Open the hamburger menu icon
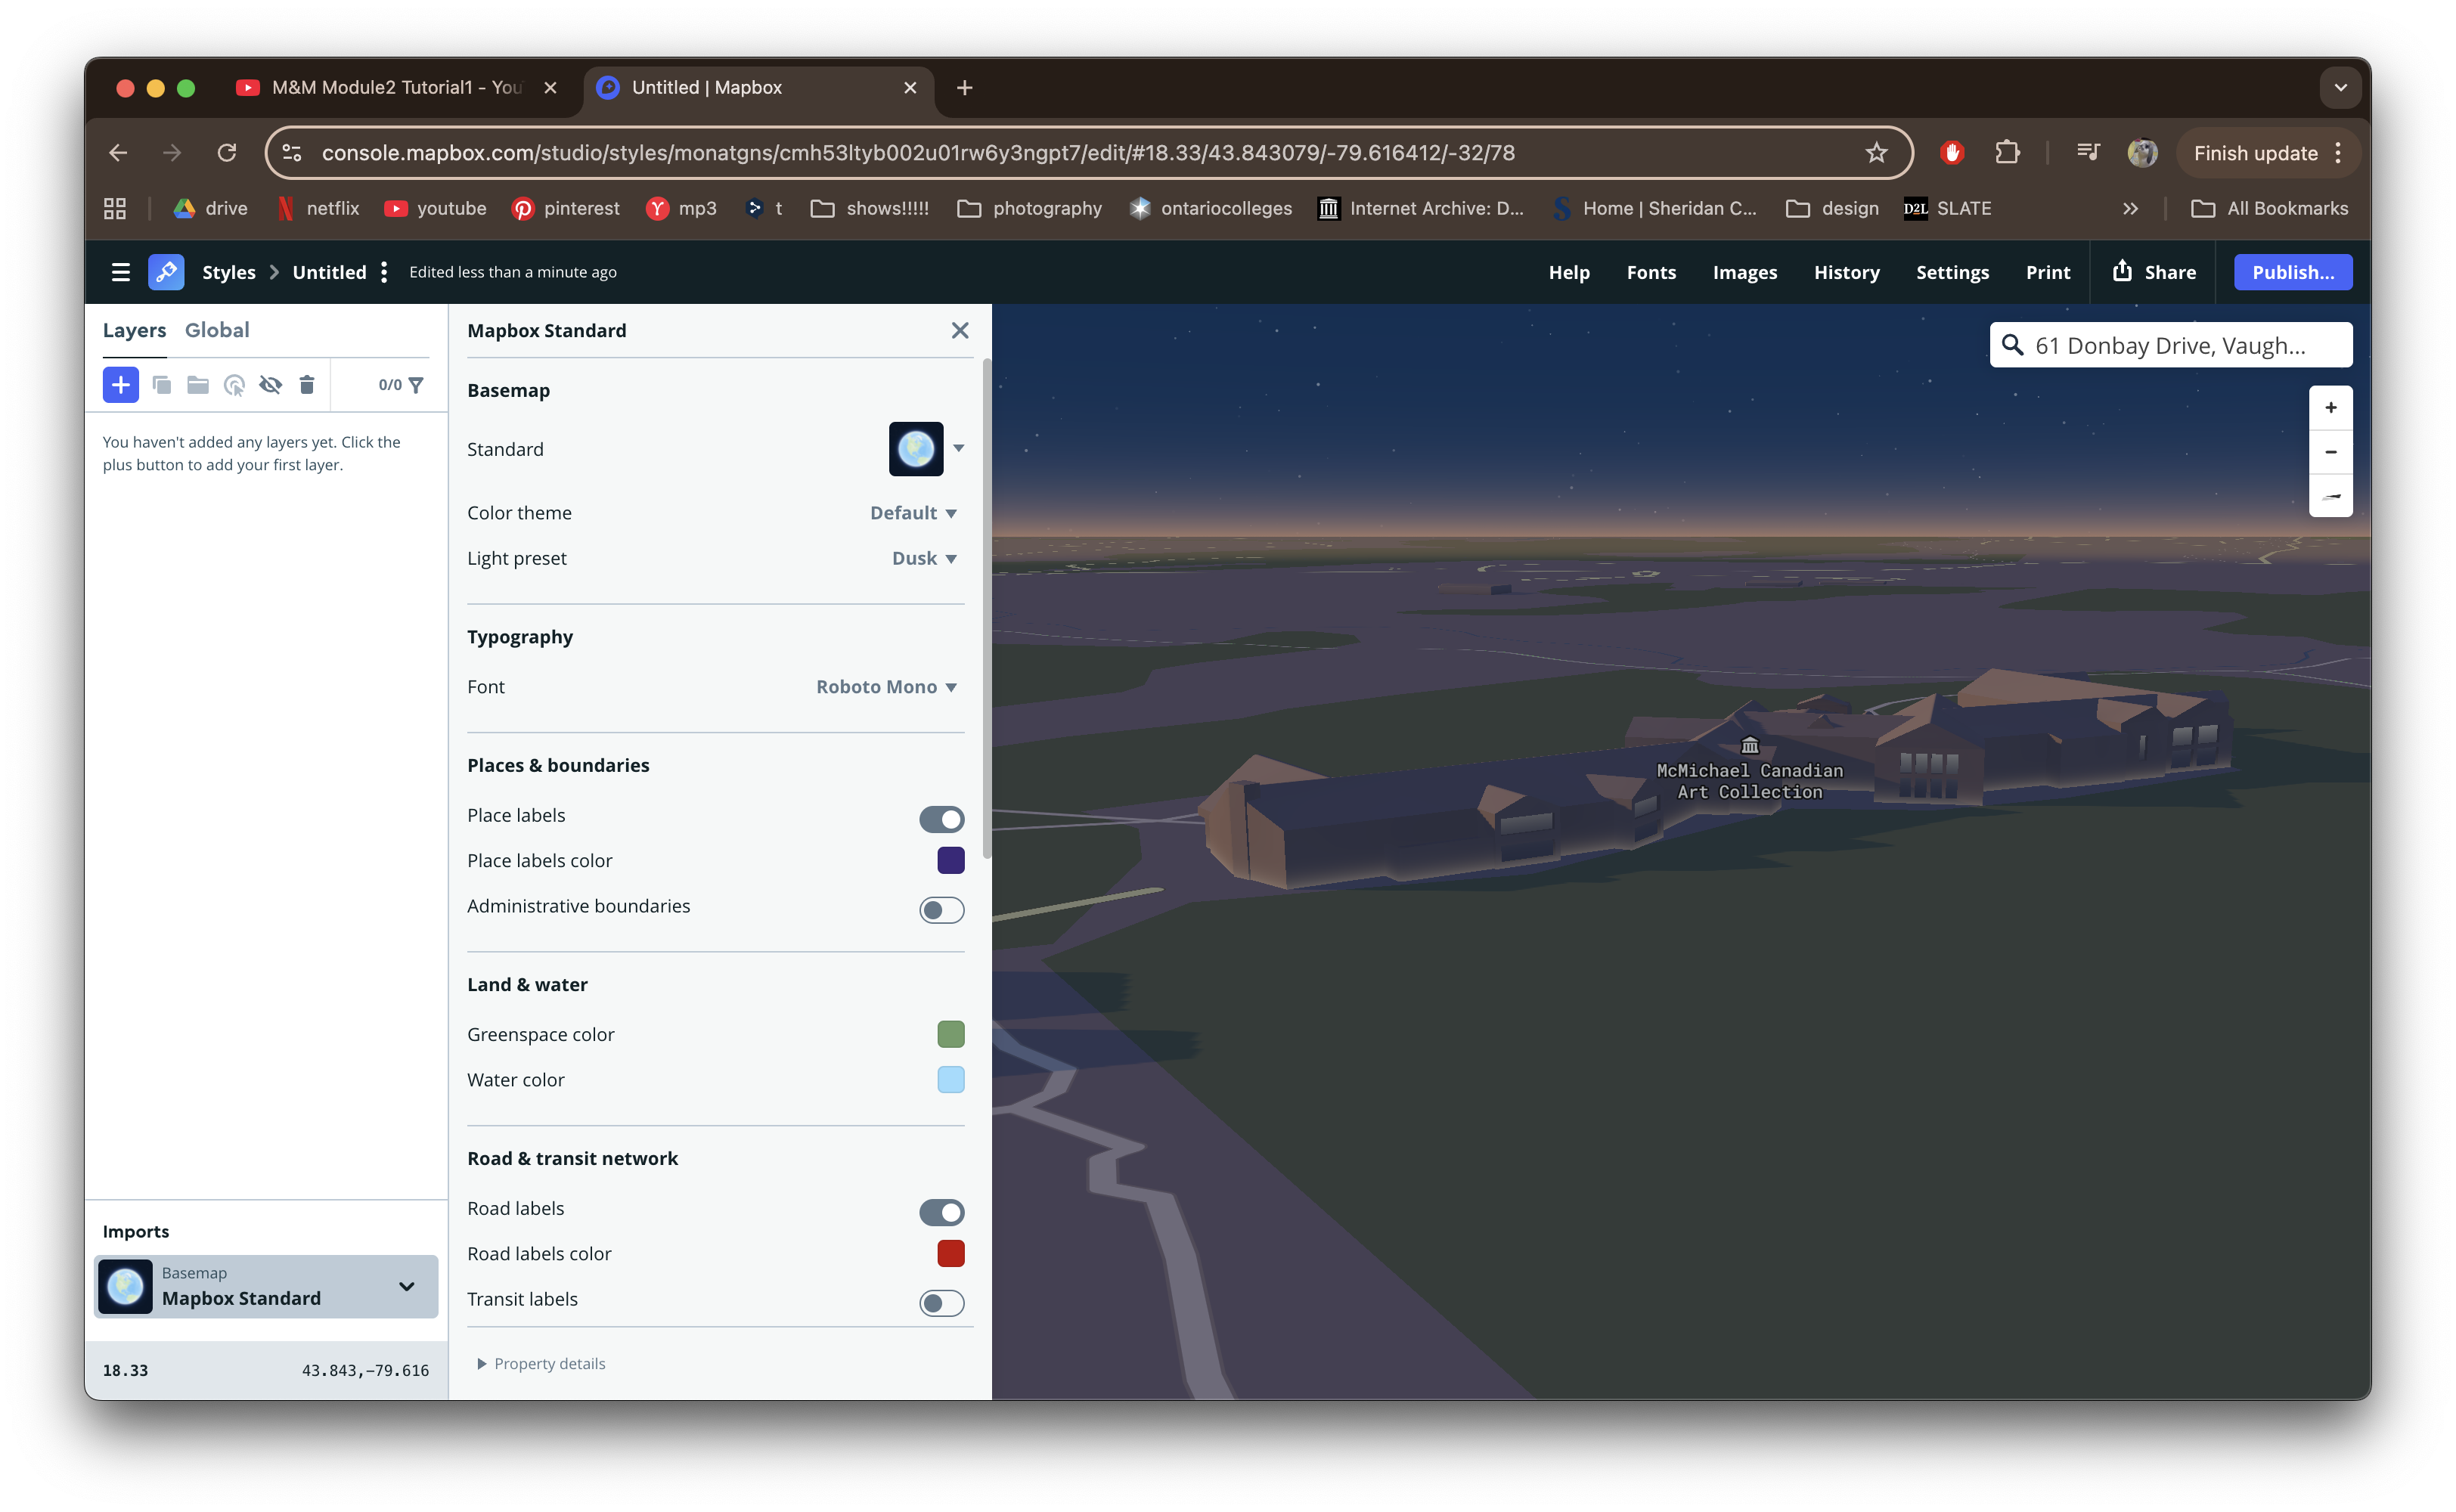This screenshot has width=2456, height=1512. (120, 271)
